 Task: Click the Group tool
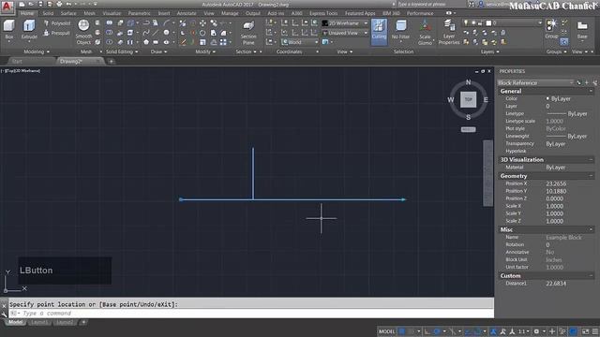click(x=551, y=29)
